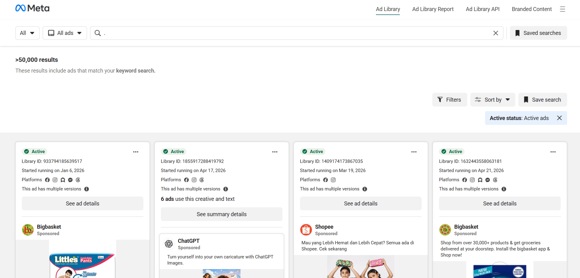Click the '6 ads use this creative' text
Viewport: 580px width, 278px height.
198,199
